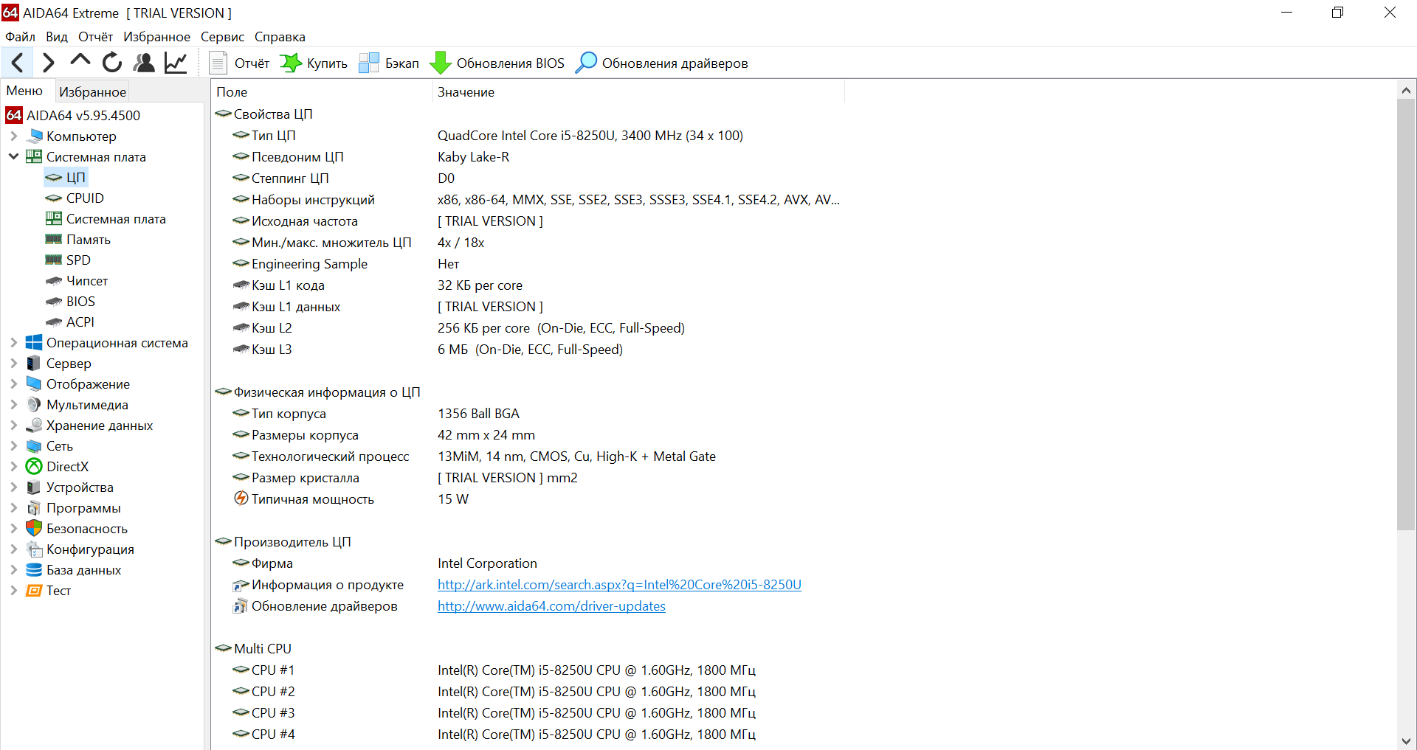The width and height of the screenshot is (1417, 750).
Task: Click the Типичная мощность power icon
Action: [241, 499]
